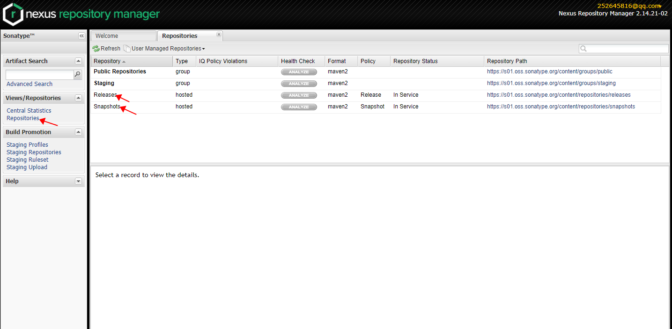
Task: Select the Public Repositories row
Action: [376, 72]
